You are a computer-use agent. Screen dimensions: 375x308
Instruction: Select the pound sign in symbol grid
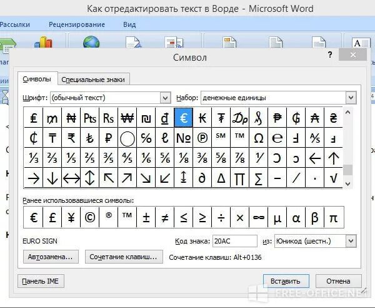[34, 118]
